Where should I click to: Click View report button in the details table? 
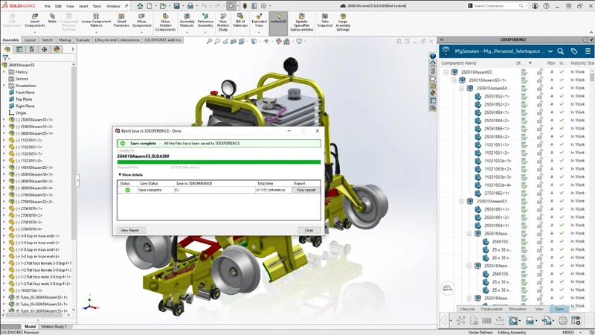[x=306, y=190]
